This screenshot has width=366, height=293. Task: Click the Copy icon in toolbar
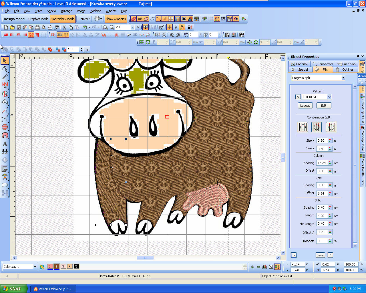pyautogui.click(x=71, y=27)
